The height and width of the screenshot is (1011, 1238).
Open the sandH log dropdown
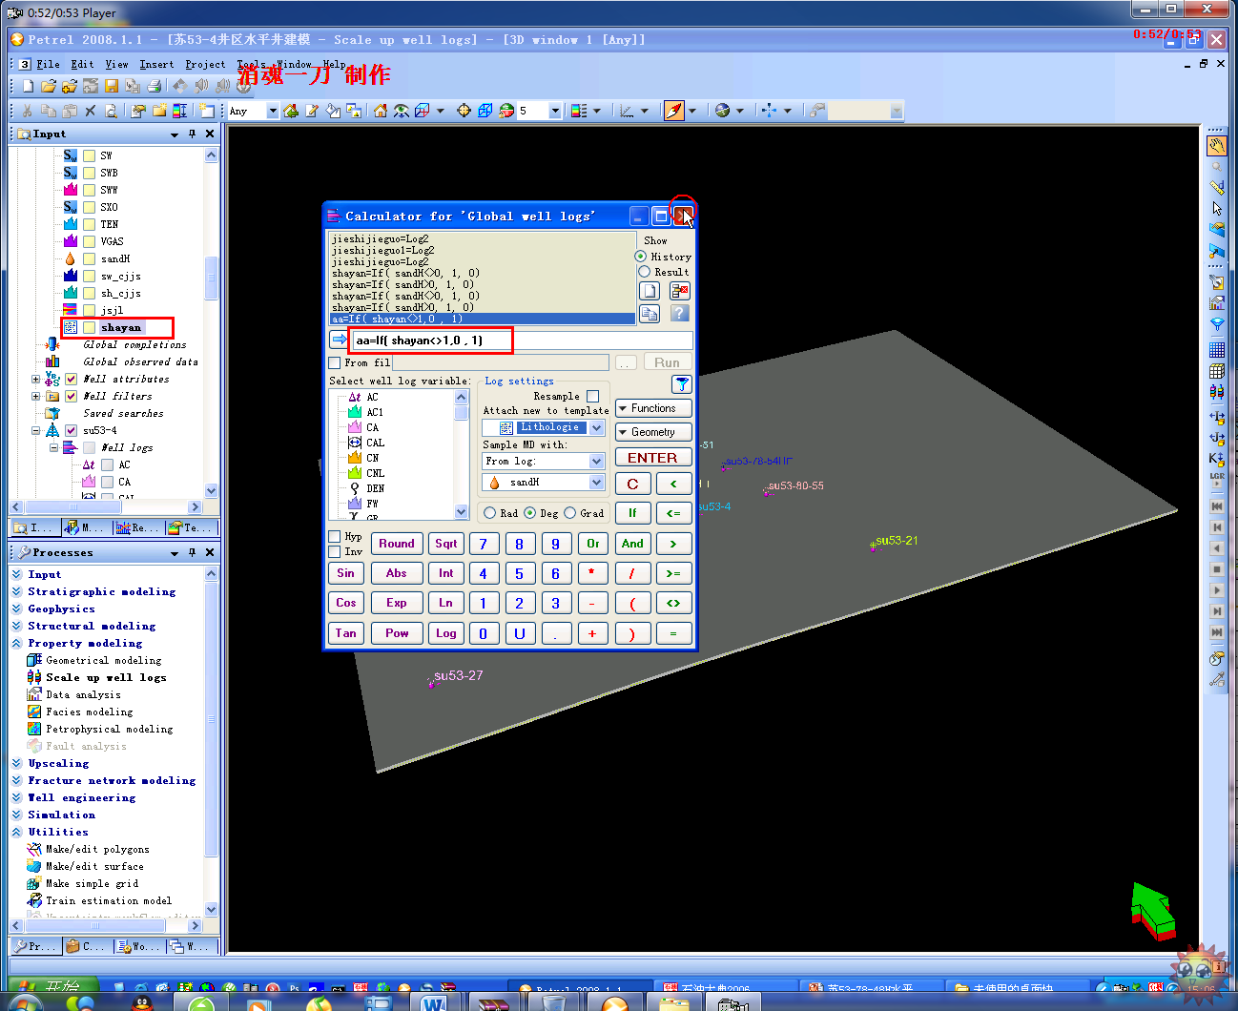597,483
